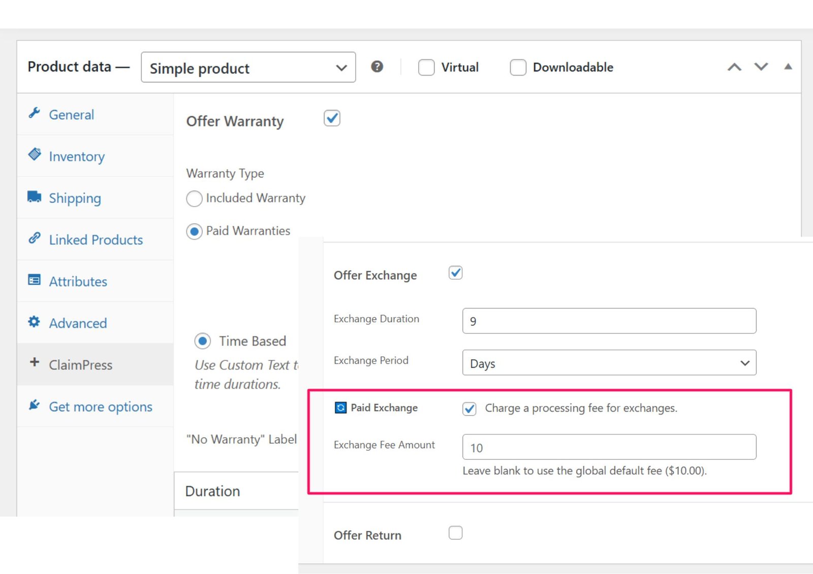Open the Get more options tab
This screenshot has height=574, width=813.
point(100,406)
